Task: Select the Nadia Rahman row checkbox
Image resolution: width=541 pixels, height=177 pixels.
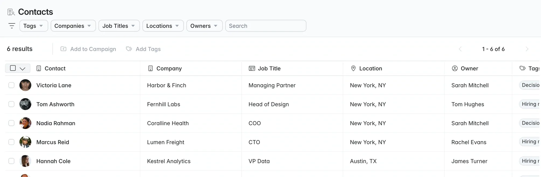Action: pos(11,123)
